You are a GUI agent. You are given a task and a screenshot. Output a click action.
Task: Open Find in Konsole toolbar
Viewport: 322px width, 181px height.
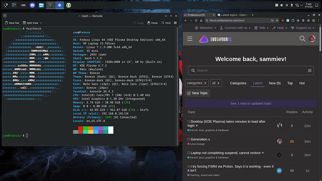click(x=166, y=23)
